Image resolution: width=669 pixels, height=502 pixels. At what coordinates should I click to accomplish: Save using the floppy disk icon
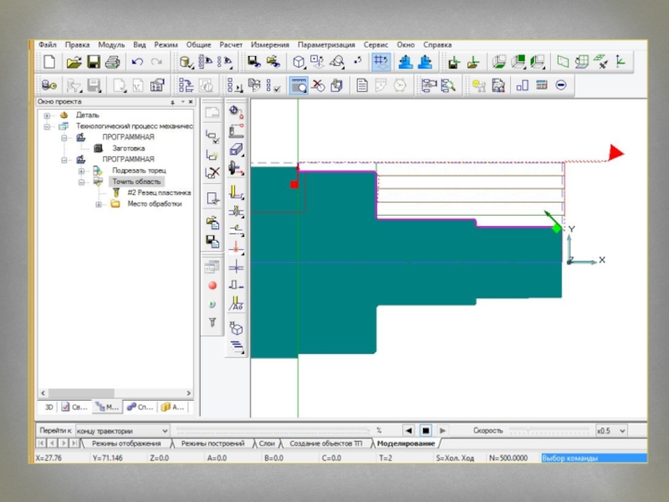(x=94, y=62)
